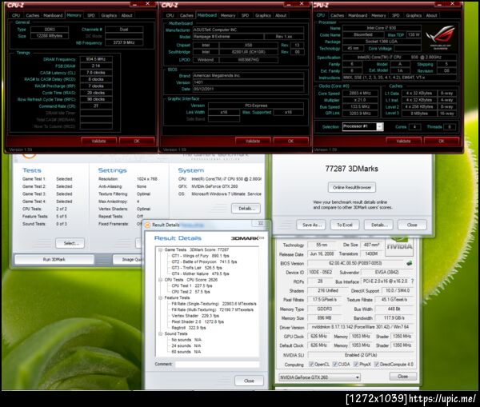Select the GT1 - Wings of Fury row

[x=200, y=256]
